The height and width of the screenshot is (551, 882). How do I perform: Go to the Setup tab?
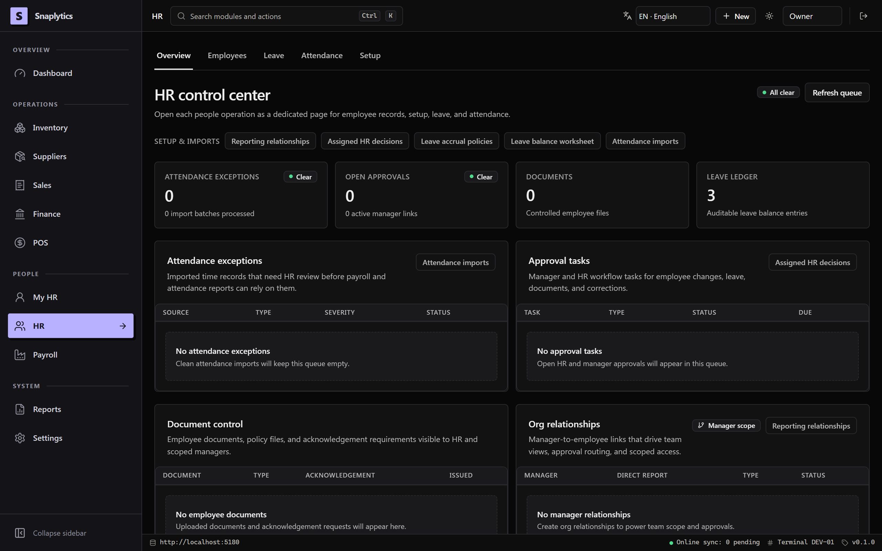tap(370, 55)
